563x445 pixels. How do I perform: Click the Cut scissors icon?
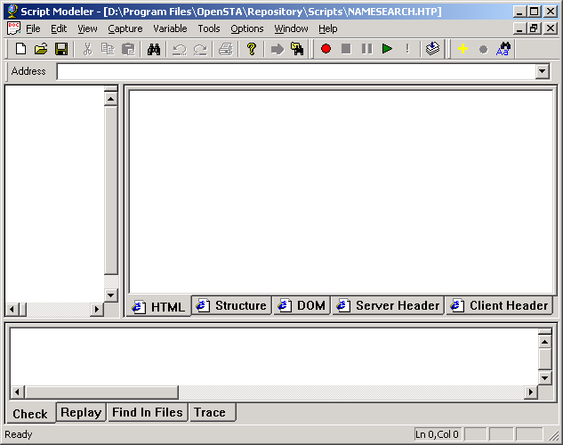87,49
